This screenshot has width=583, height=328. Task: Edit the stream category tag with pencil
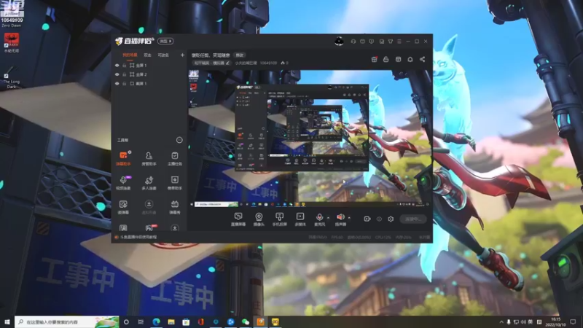(227, 63)
